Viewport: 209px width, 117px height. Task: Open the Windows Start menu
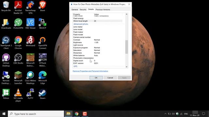coord(4,114)
